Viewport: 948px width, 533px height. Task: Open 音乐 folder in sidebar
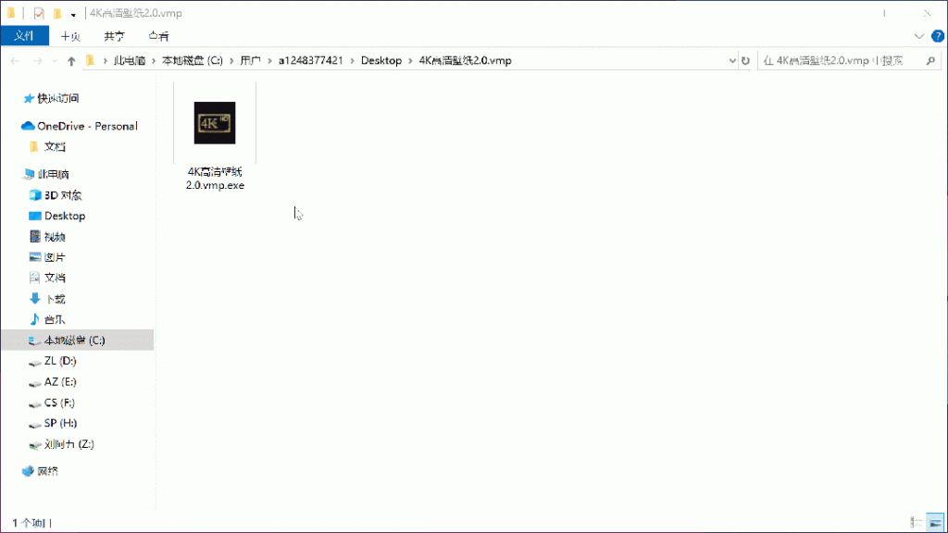[x=55, y=319]
